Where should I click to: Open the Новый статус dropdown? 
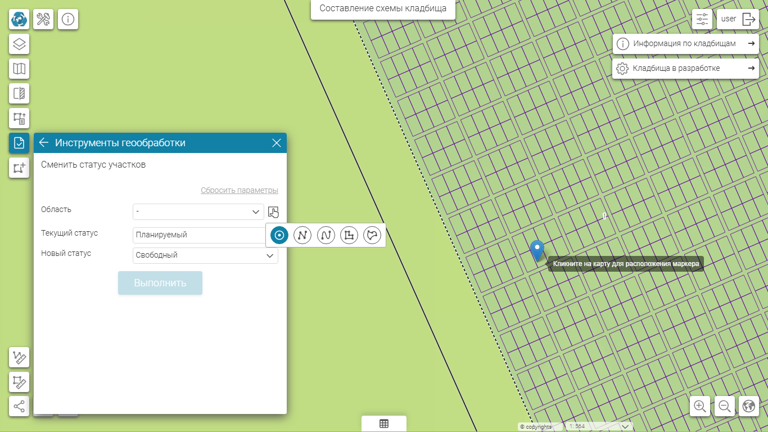205,255
